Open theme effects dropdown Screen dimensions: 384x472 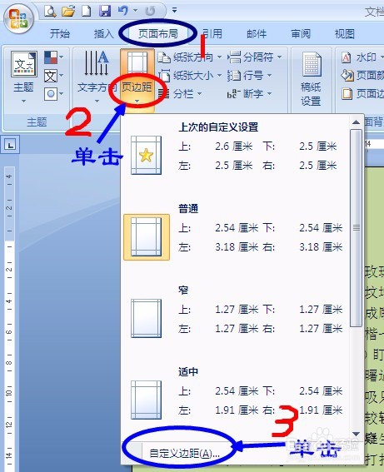tap(53, 94)
